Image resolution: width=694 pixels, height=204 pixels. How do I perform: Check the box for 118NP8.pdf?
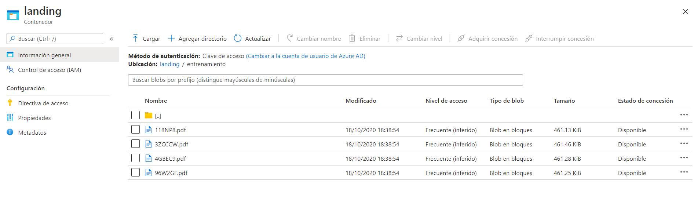point(135,130)
